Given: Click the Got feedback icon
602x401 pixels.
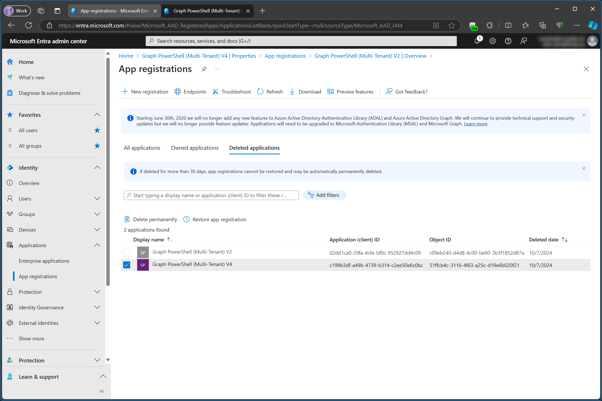Looking at the screenshot, I should pos(388,92).
